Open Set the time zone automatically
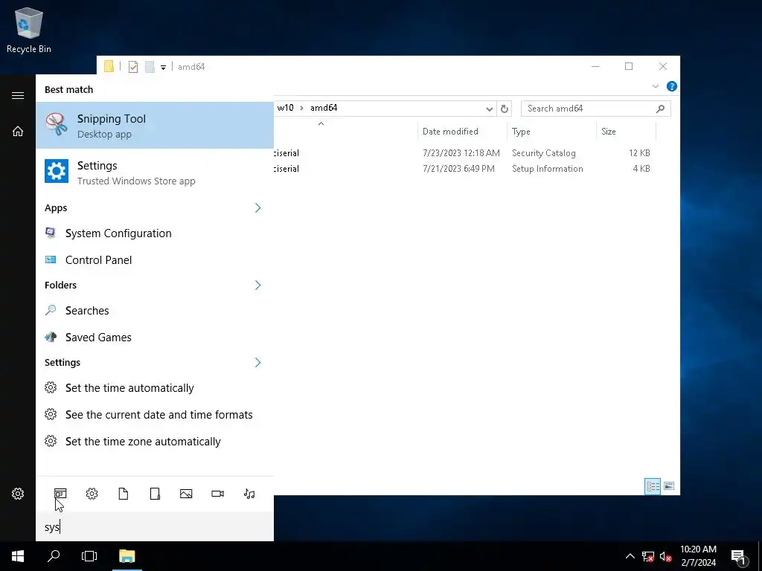 (x=155, y=442)
